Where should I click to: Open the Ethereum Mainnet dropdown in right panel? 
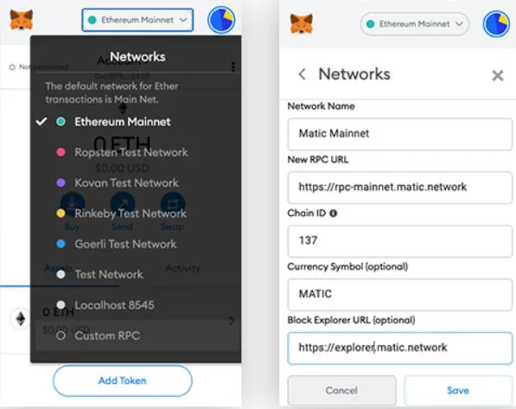[x=415, y=24]
